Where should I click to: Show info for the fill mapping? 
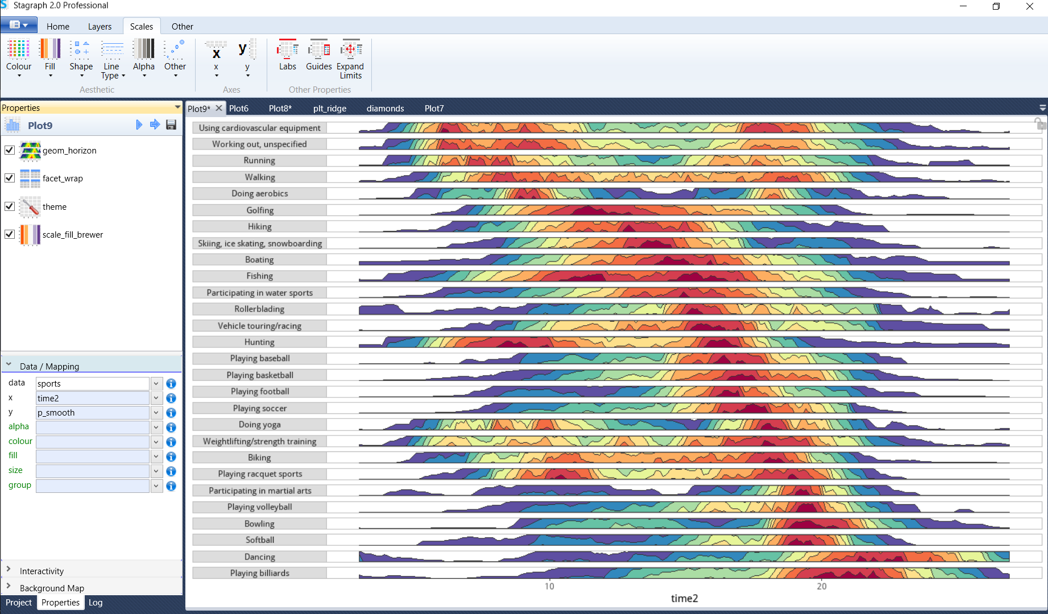171,457
